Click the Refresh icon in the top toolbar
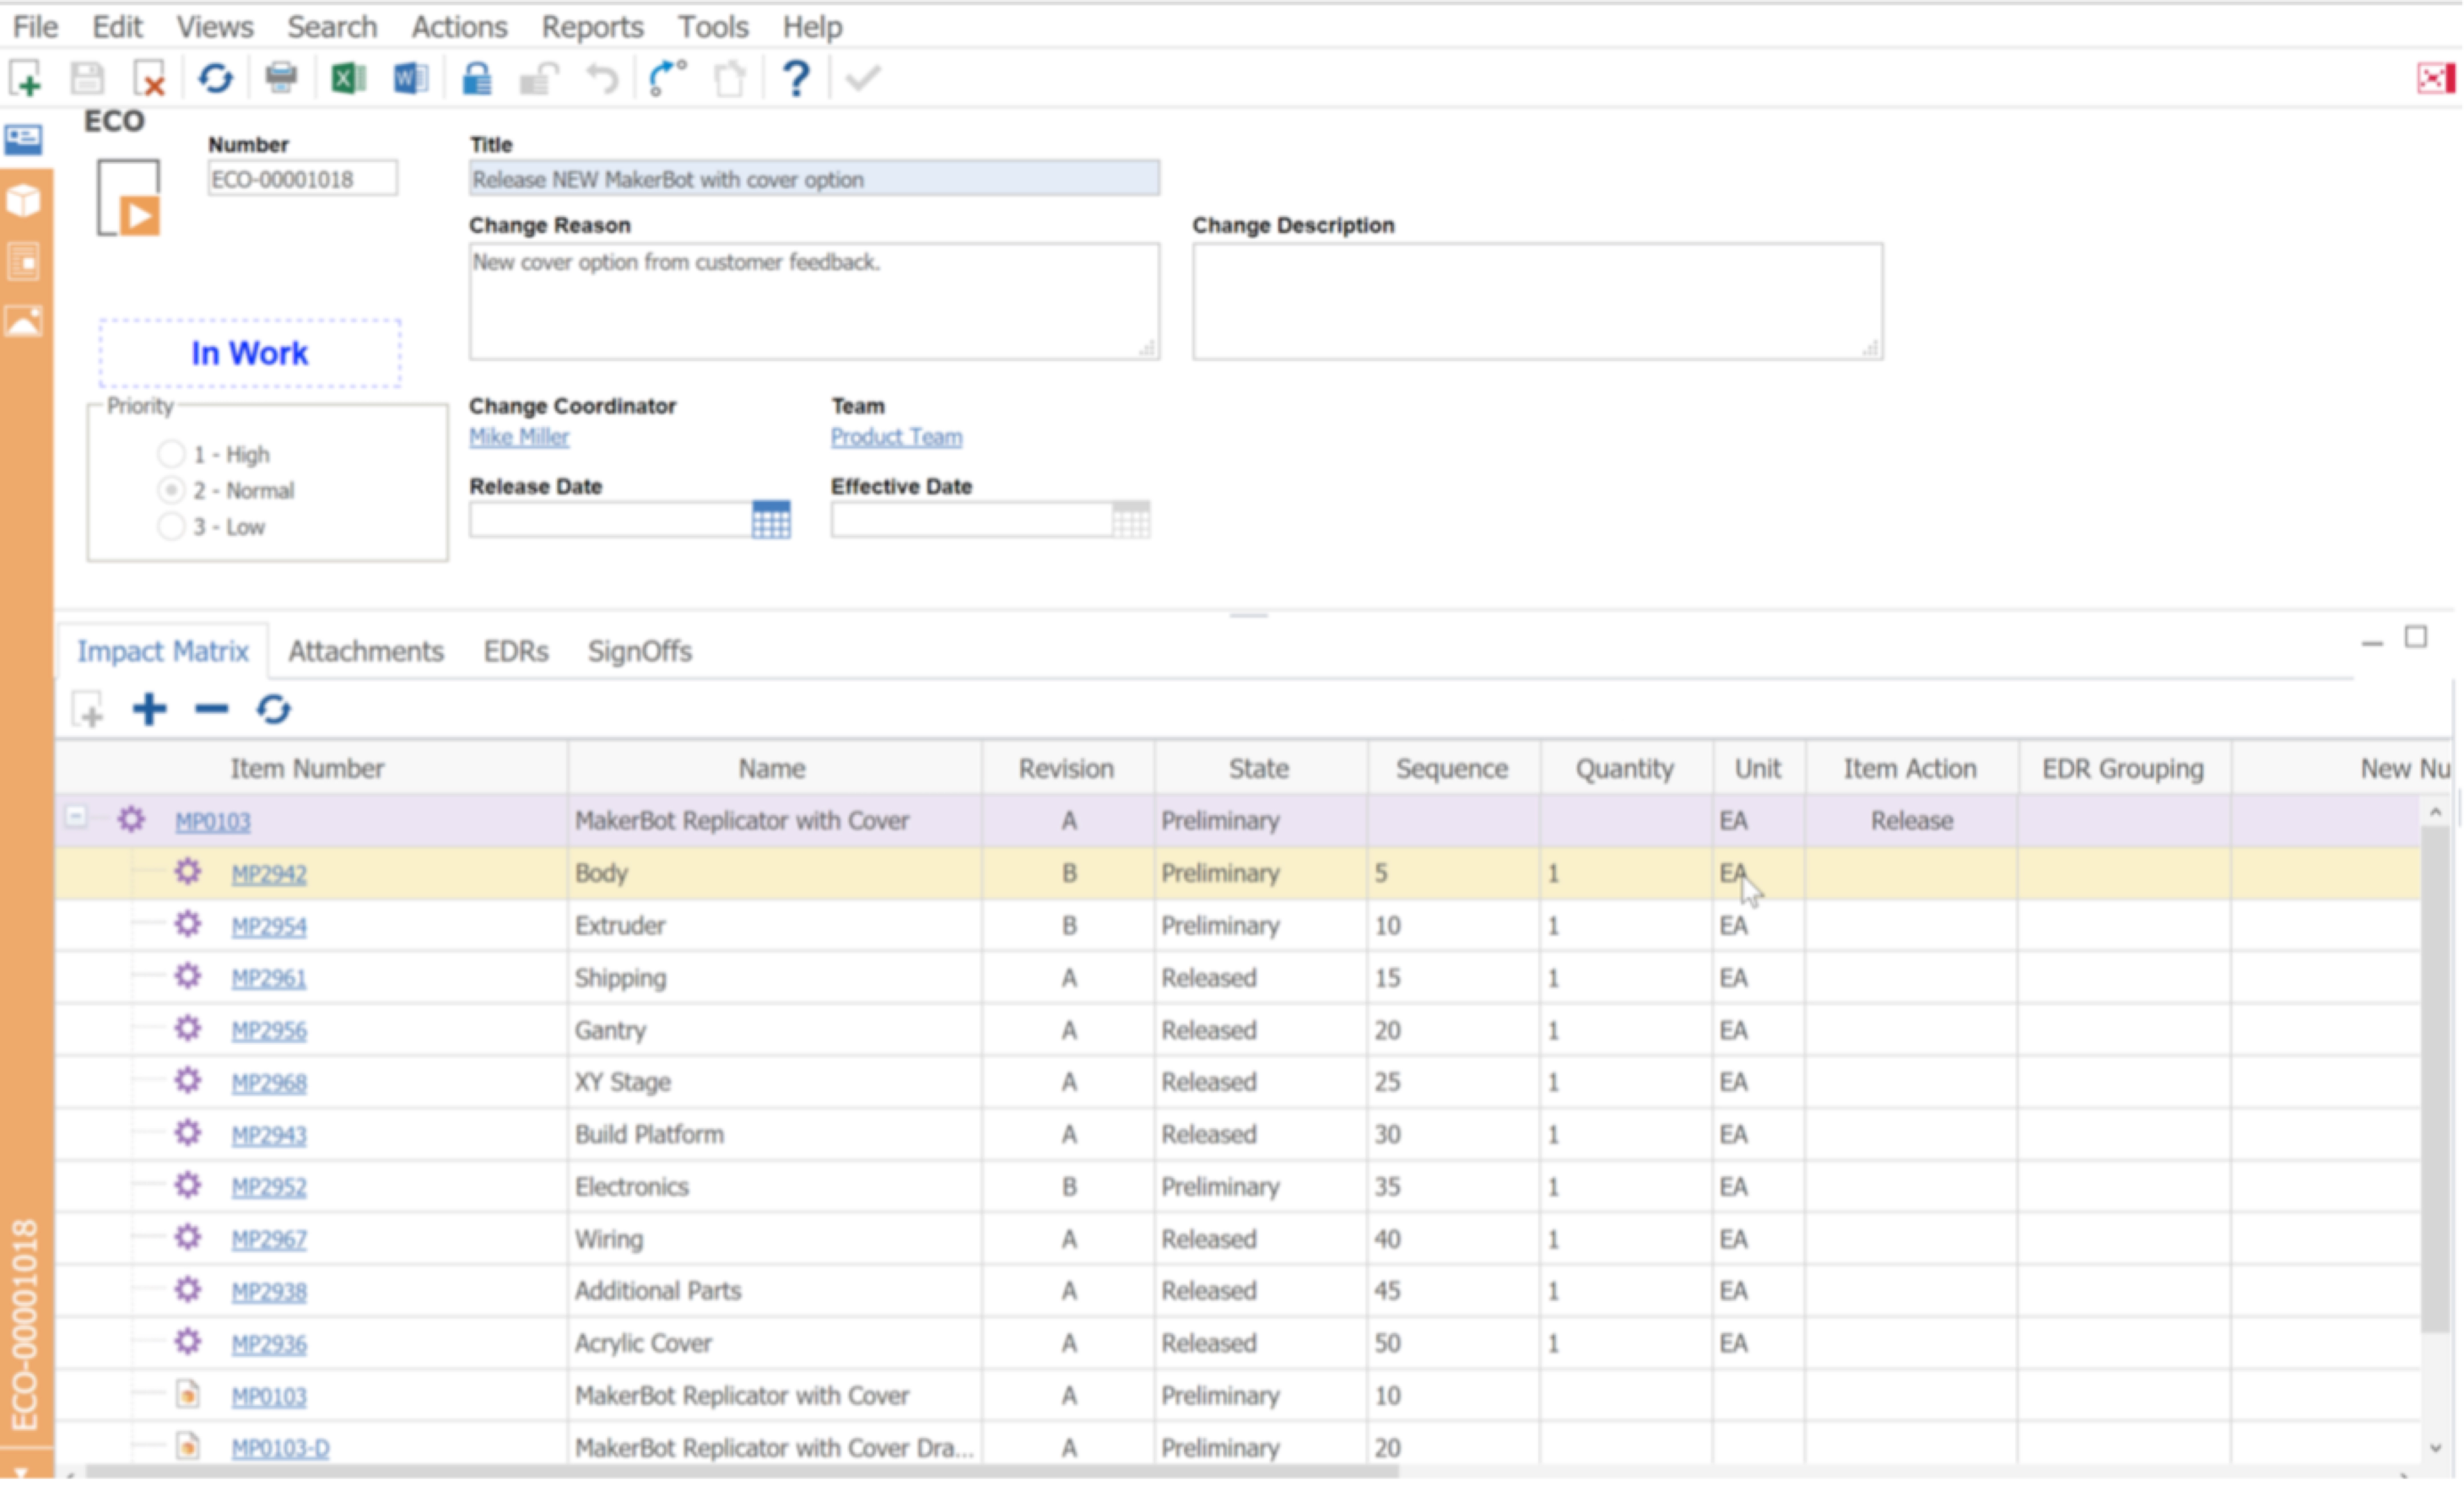This screenshot has width=2464, height=1486. tap(215, 78)
